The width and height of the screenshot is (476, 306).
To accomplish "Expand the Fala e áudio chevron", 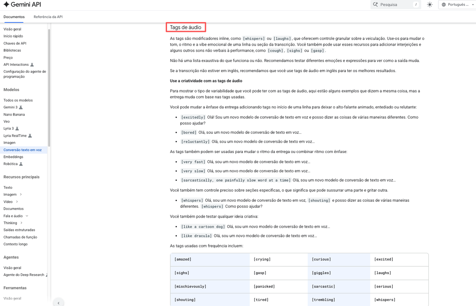I will (x=27, y=216).
